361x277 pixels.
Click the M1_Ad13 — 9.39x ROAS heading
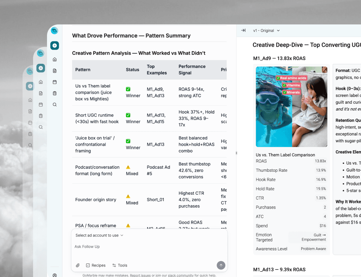click(x=279, y=269)
